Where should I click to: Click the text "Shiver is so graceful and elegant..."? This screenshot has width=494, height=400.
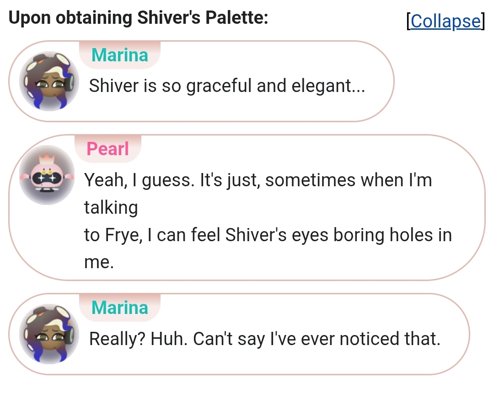pos(227,86)
